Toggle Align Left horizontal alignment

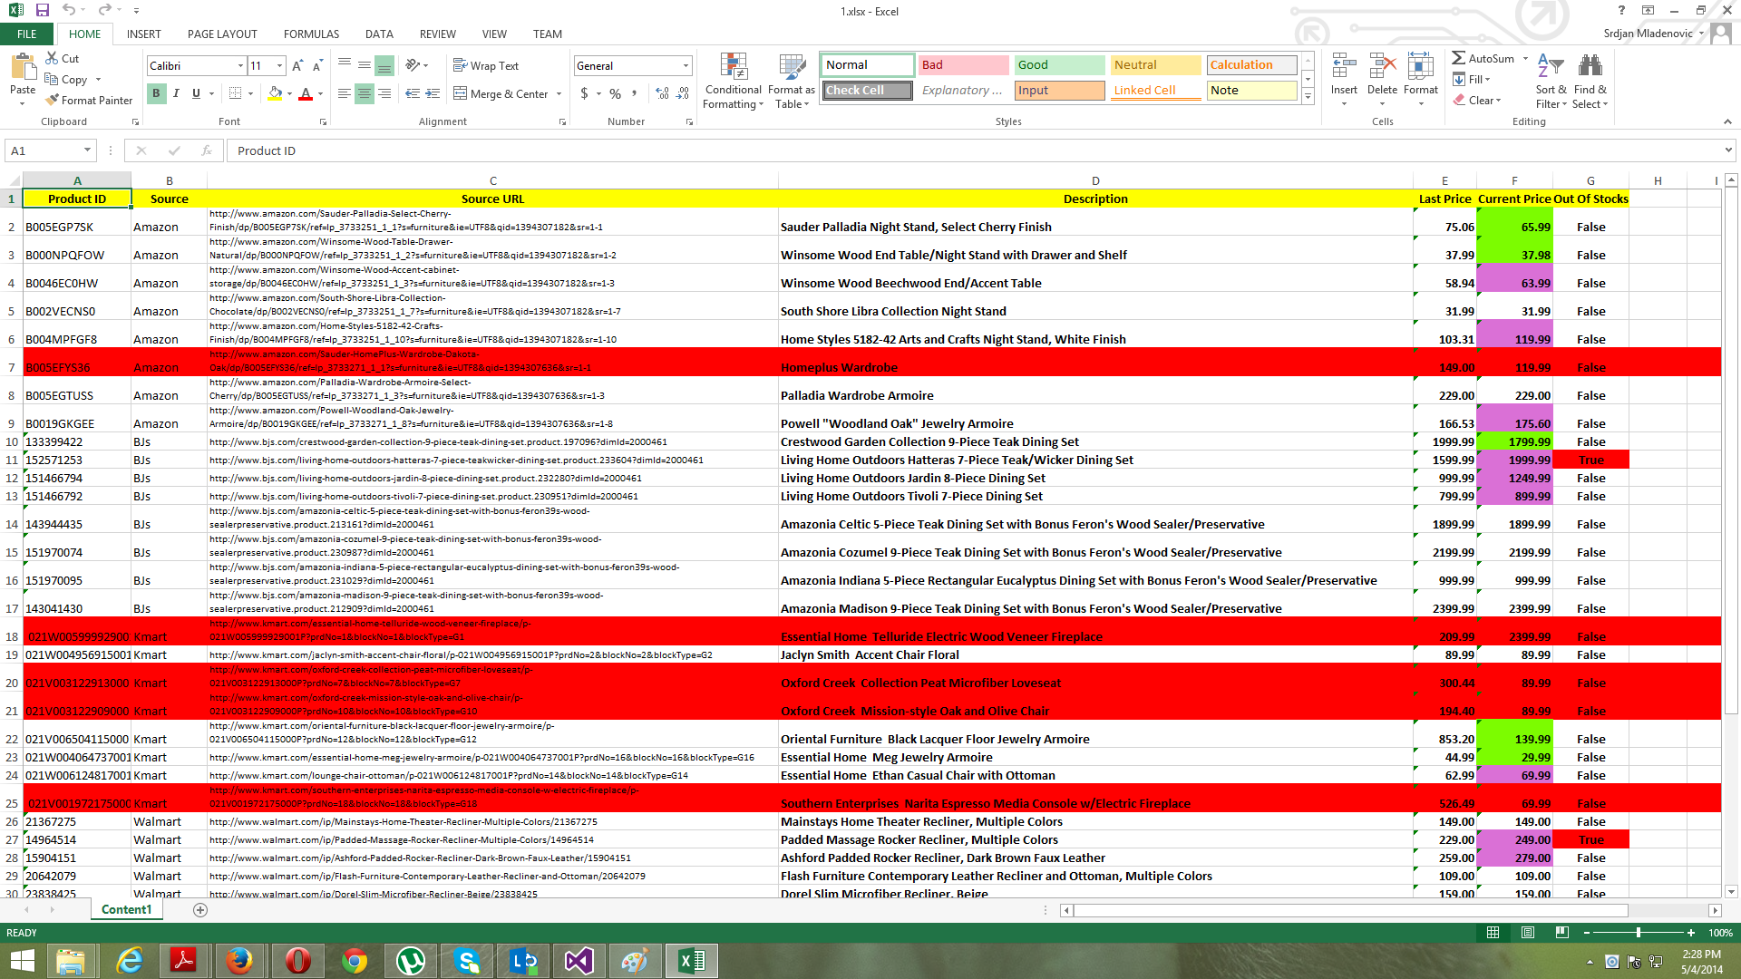click(345, 93)
